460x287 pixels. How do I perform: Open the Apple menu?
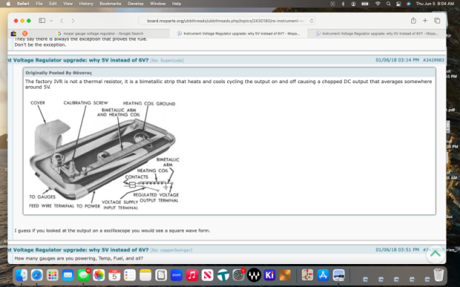[9, 4]
